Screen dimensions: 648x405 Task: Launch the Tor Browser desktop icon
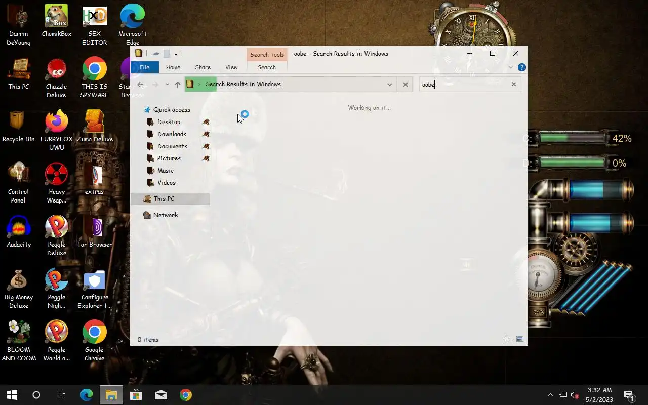click(x=95, y=232)
